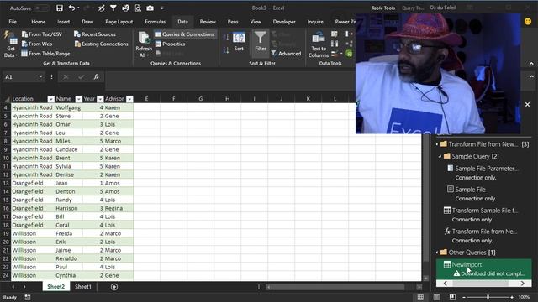Collapse Transform File from New folder
This screenshot has width=538, height=302.
coord(437,144)
